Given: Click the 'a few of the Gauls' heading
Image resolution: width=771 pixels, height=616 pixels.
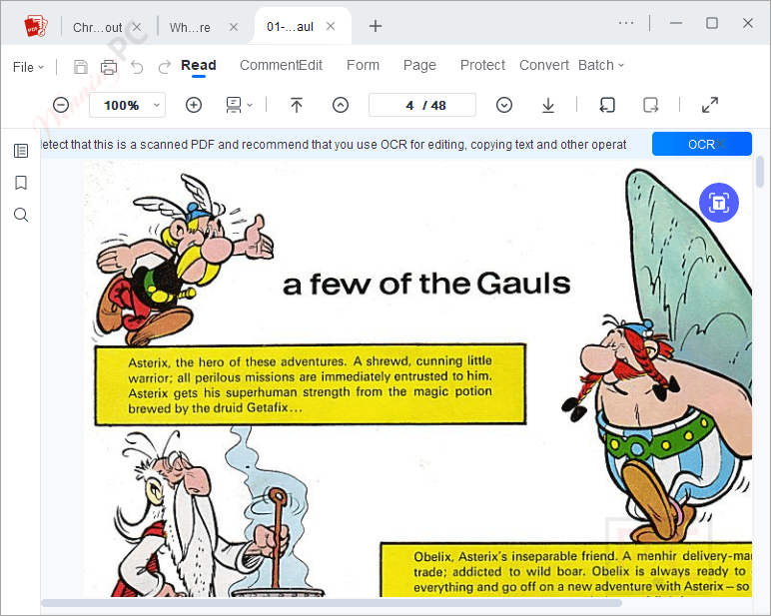Looking at the screenshot, I should (426, 284).
